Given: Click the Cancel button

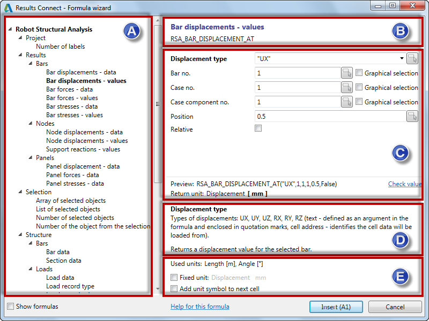Looking at the screenshot, I should 395,307.
